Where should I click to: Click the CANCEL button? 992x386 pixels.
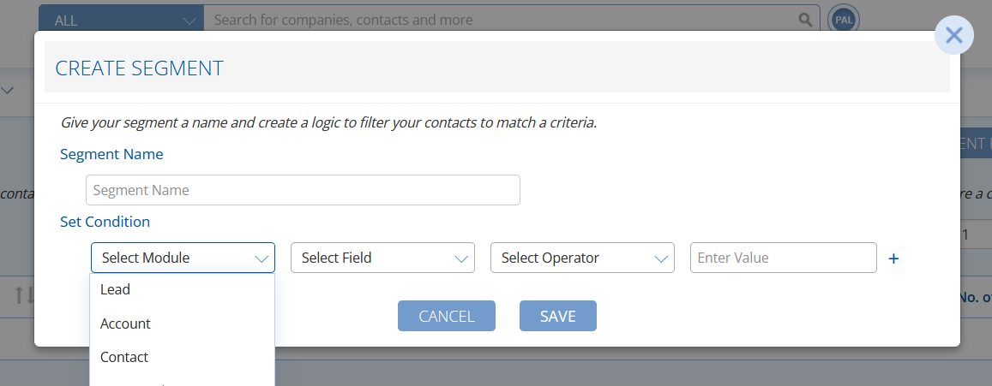point(447,316)
